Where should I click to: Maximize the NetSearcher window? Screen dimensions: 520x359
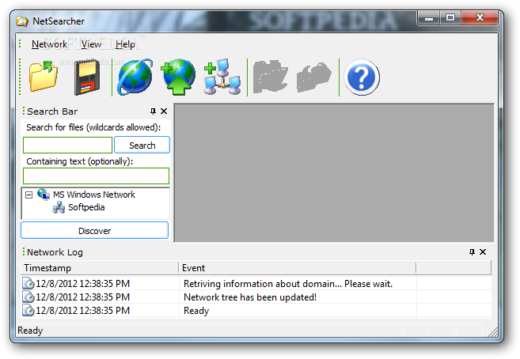tap(450, 17)
